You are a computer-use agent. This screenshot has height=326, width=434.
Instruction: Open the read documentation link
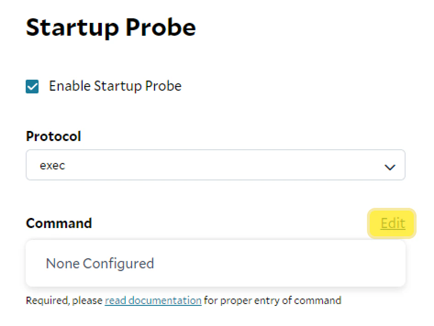point(153,301)
